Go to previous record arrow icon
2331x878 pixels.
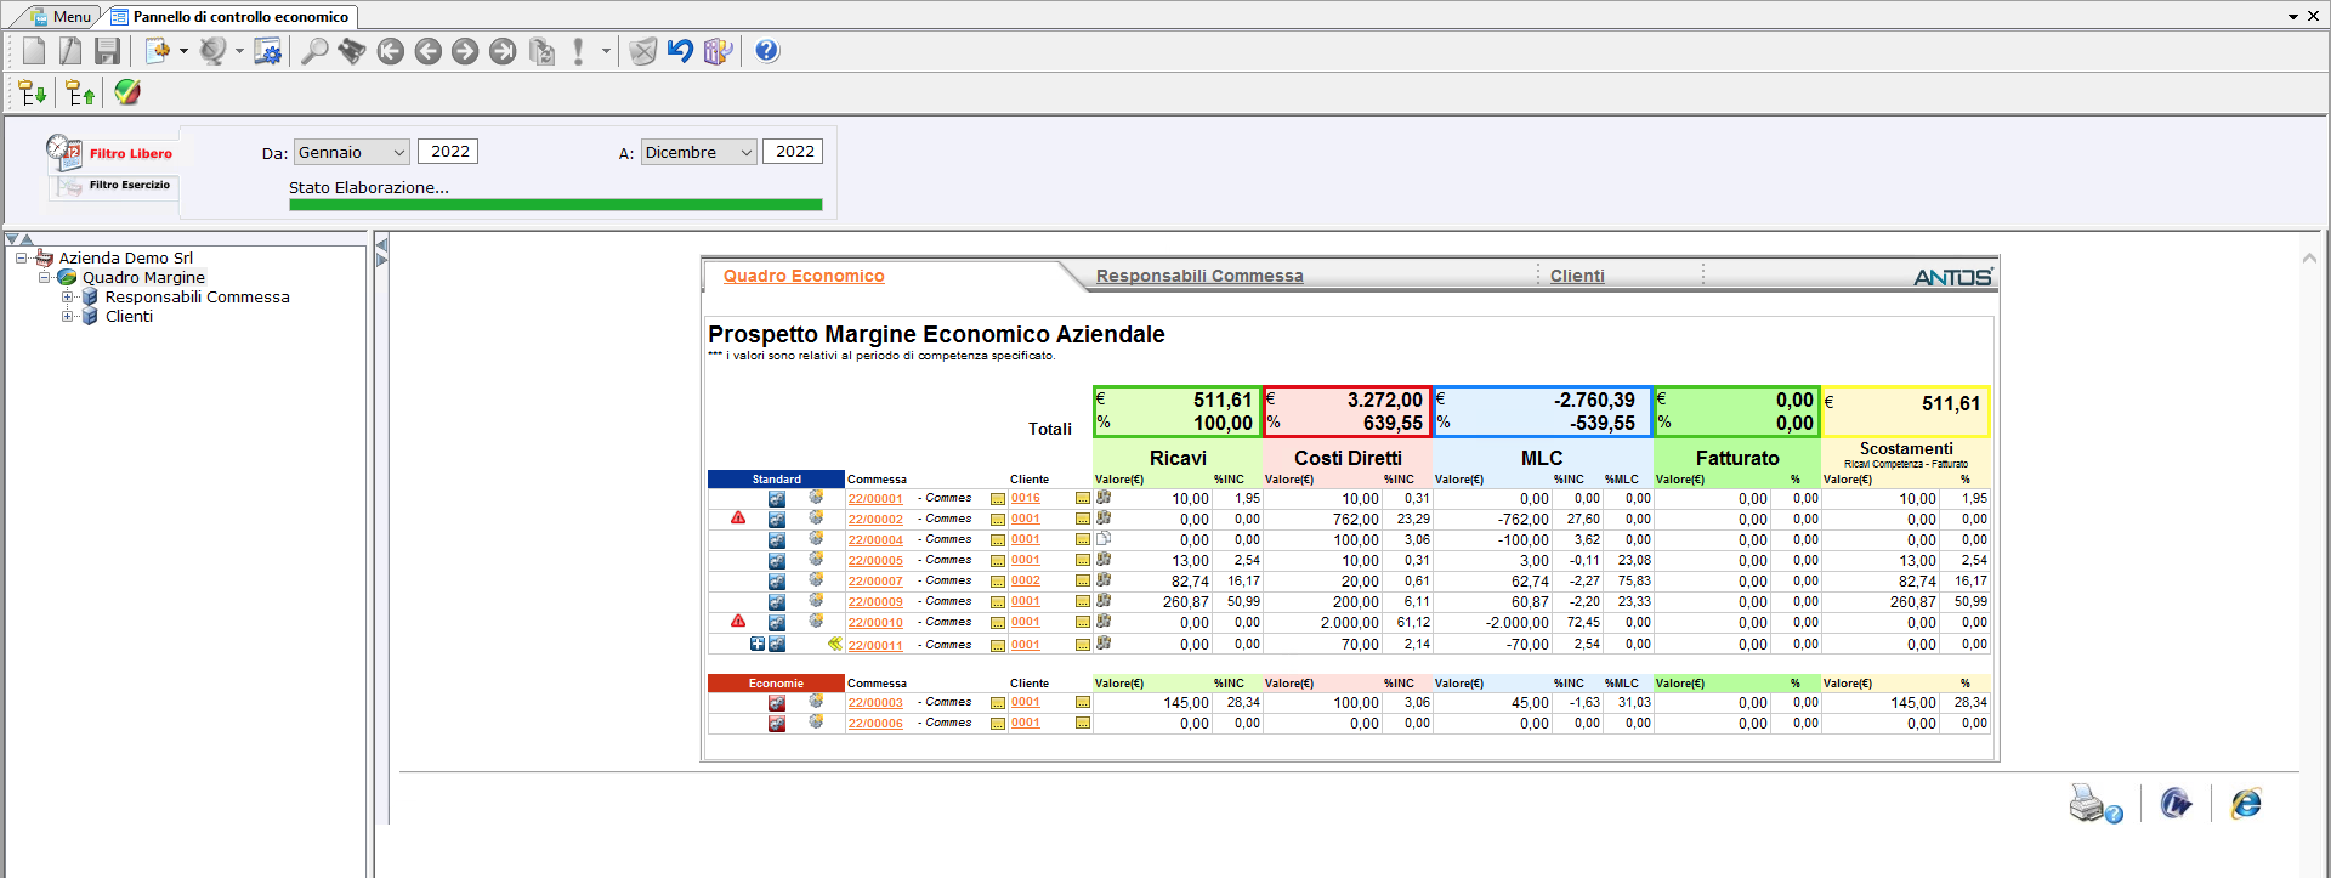coord(428,50)
